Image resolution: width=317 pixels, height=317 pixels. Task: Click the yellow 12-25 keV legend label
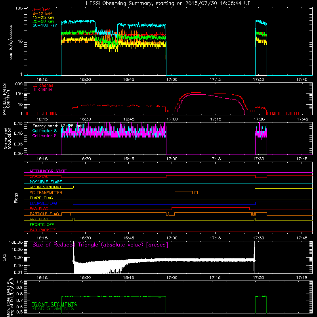tap(44, 17)
